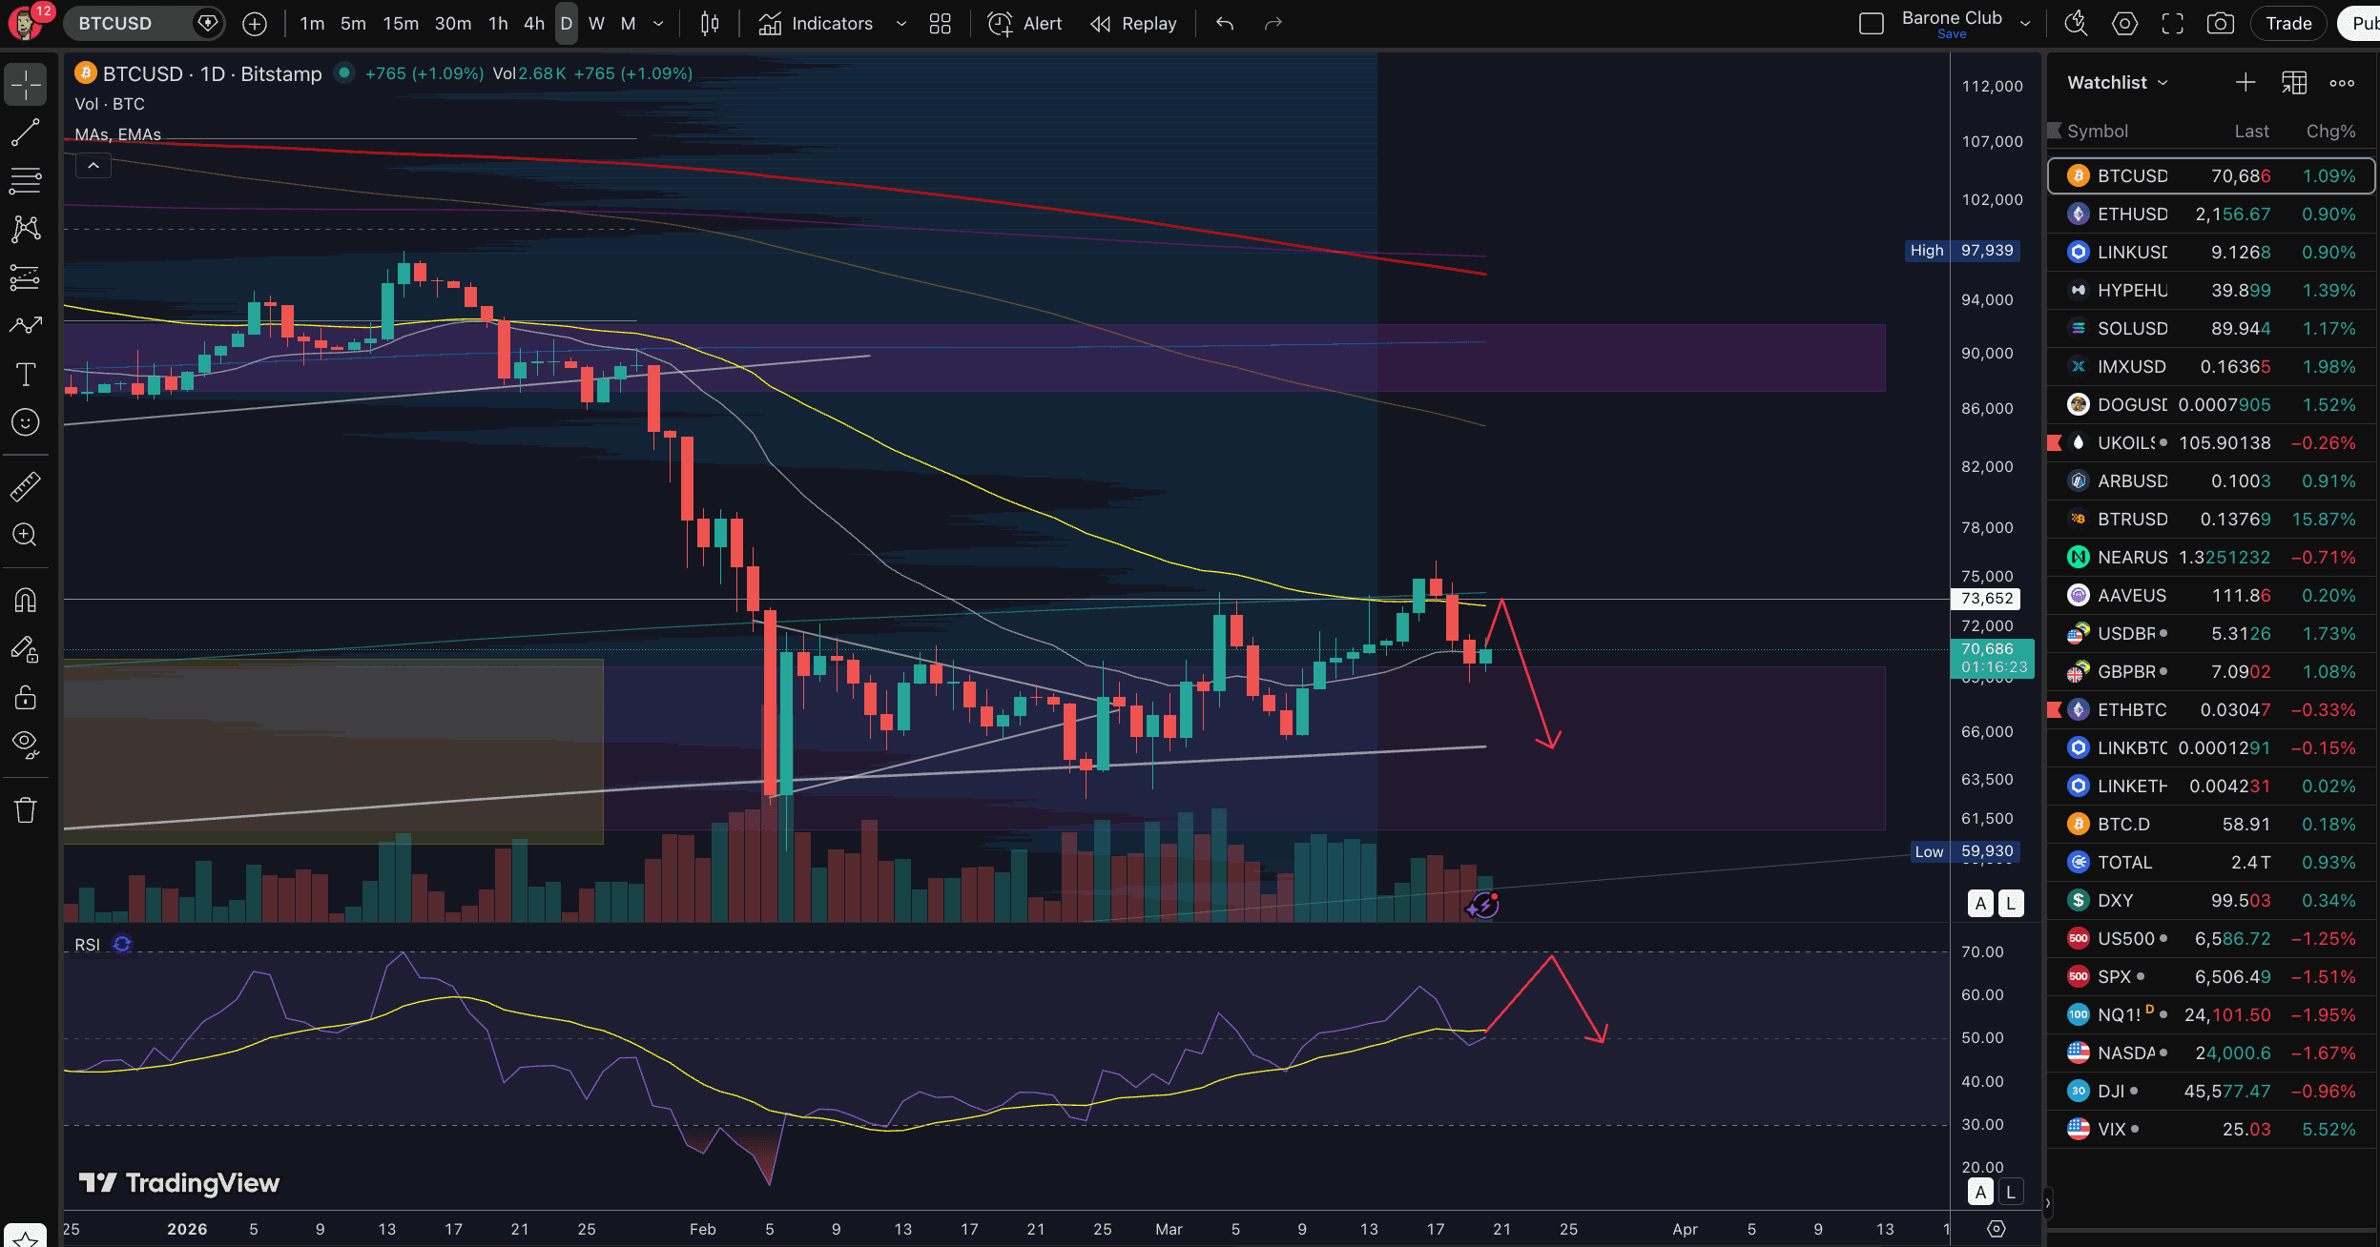Switch to the Weekly timeframe
Screen dimensions: 2380x1247
tap(596, 23)
